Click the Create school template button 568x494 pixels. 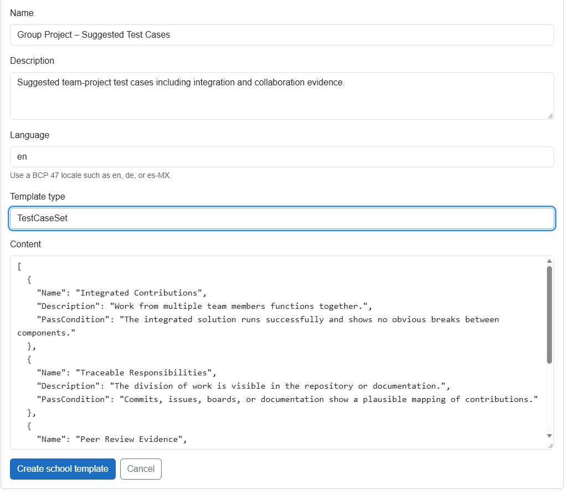click(63, 469)
